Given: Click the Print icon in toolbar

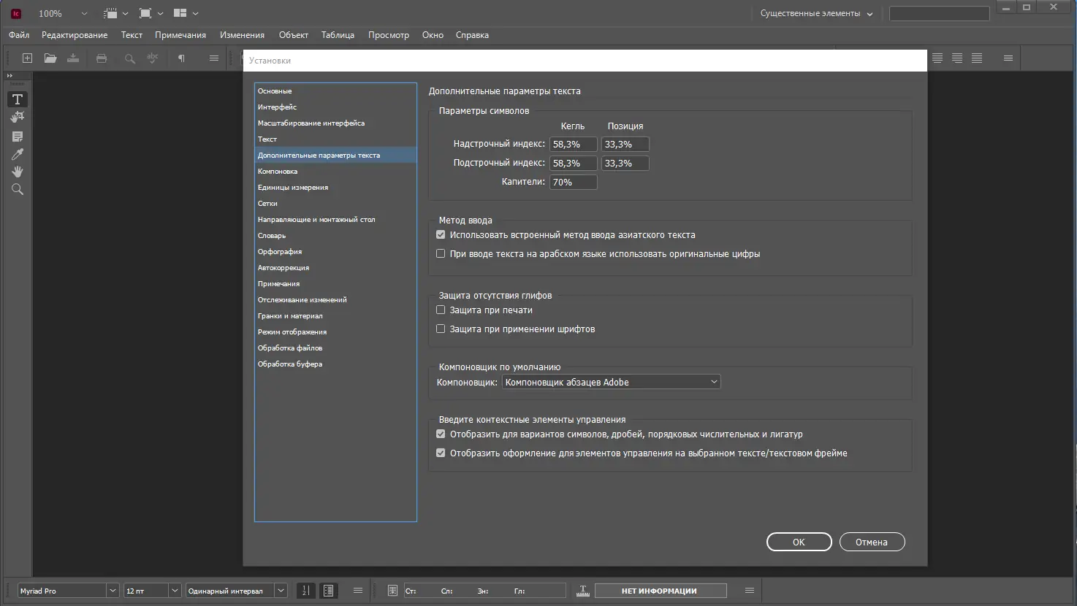Looking at the screenshot, I should (x=102, y=58).
